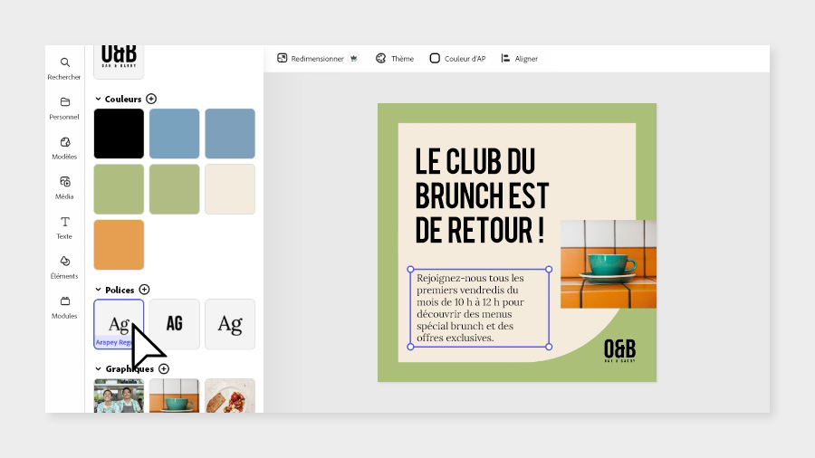The image size is (815, 458).
Task: Add a new font to Polices
Action: click(x=145, y=290)
